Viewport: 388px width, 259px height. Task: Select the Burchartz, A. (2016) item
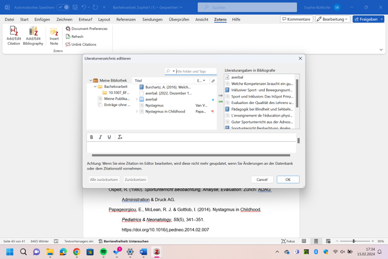168,87
